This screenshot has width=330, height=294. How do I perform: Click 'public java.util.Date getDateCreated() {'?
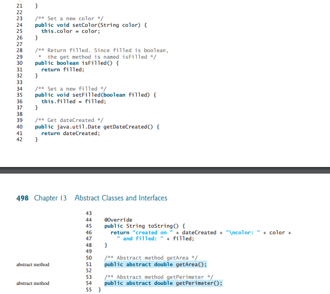pos(97,127)
